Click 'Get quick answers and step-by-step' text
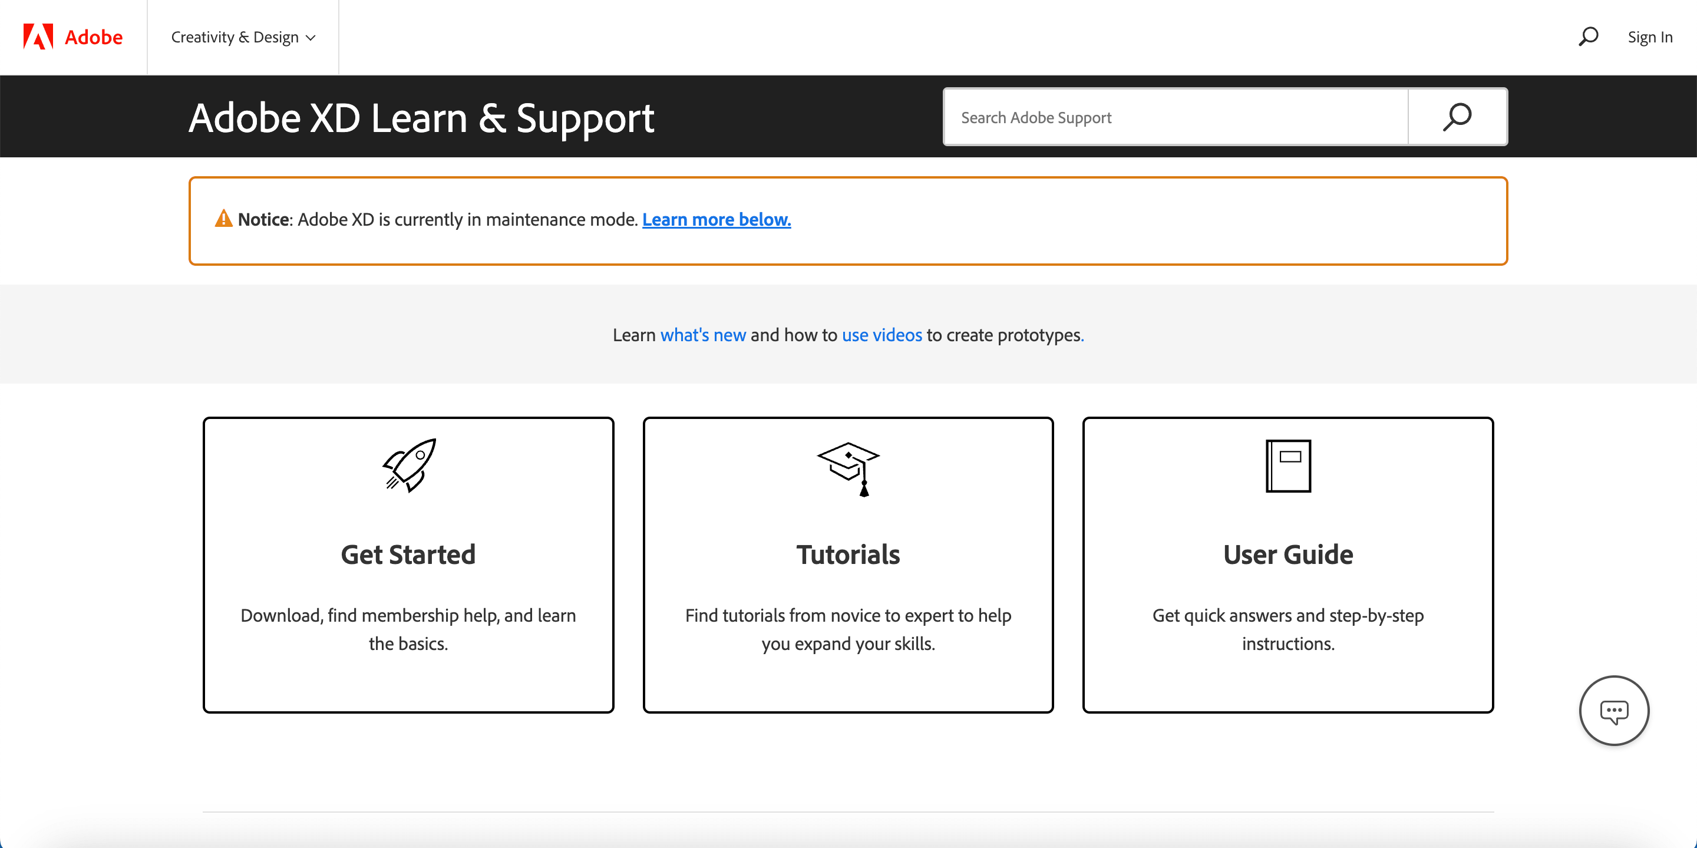Image resolution: width=1697 pixels, height=848 pixels. click(x=1288, y=629)
